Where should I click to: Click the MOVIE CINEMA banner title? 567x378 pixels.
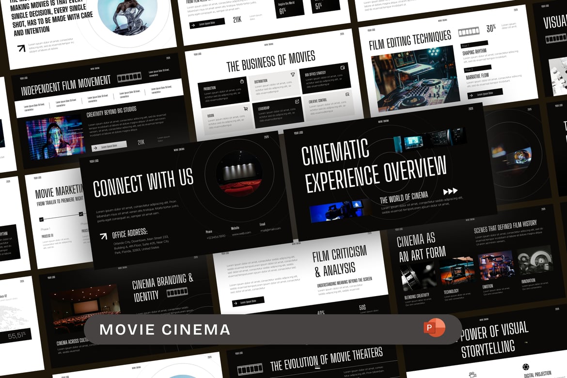(x=165, y=330)
